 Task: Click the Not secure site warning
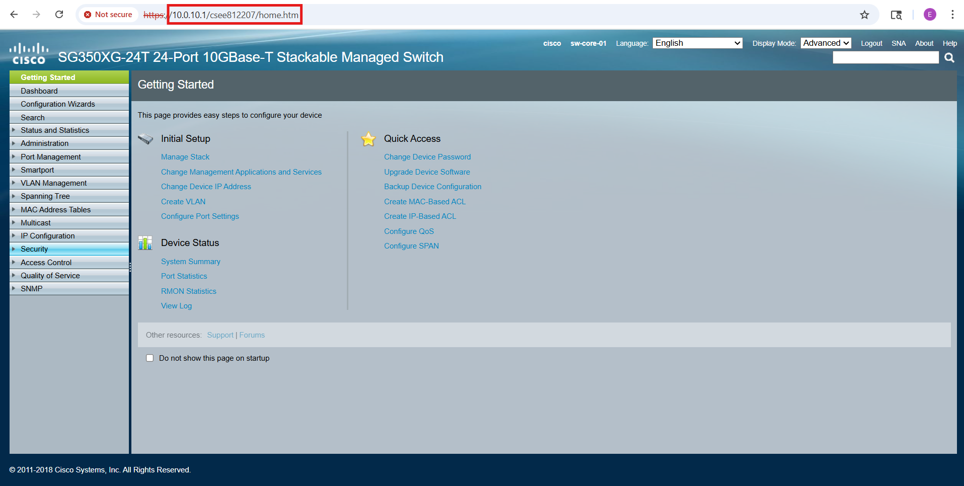pos(108,15)
